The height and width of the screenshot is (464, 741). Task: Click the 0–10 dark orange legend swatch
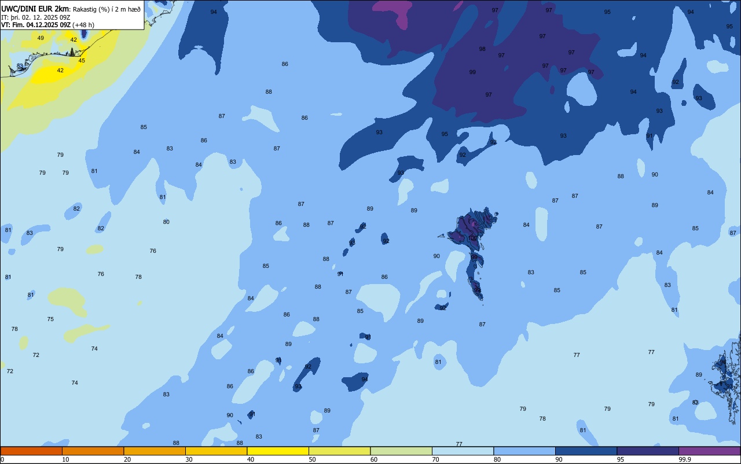31,451
